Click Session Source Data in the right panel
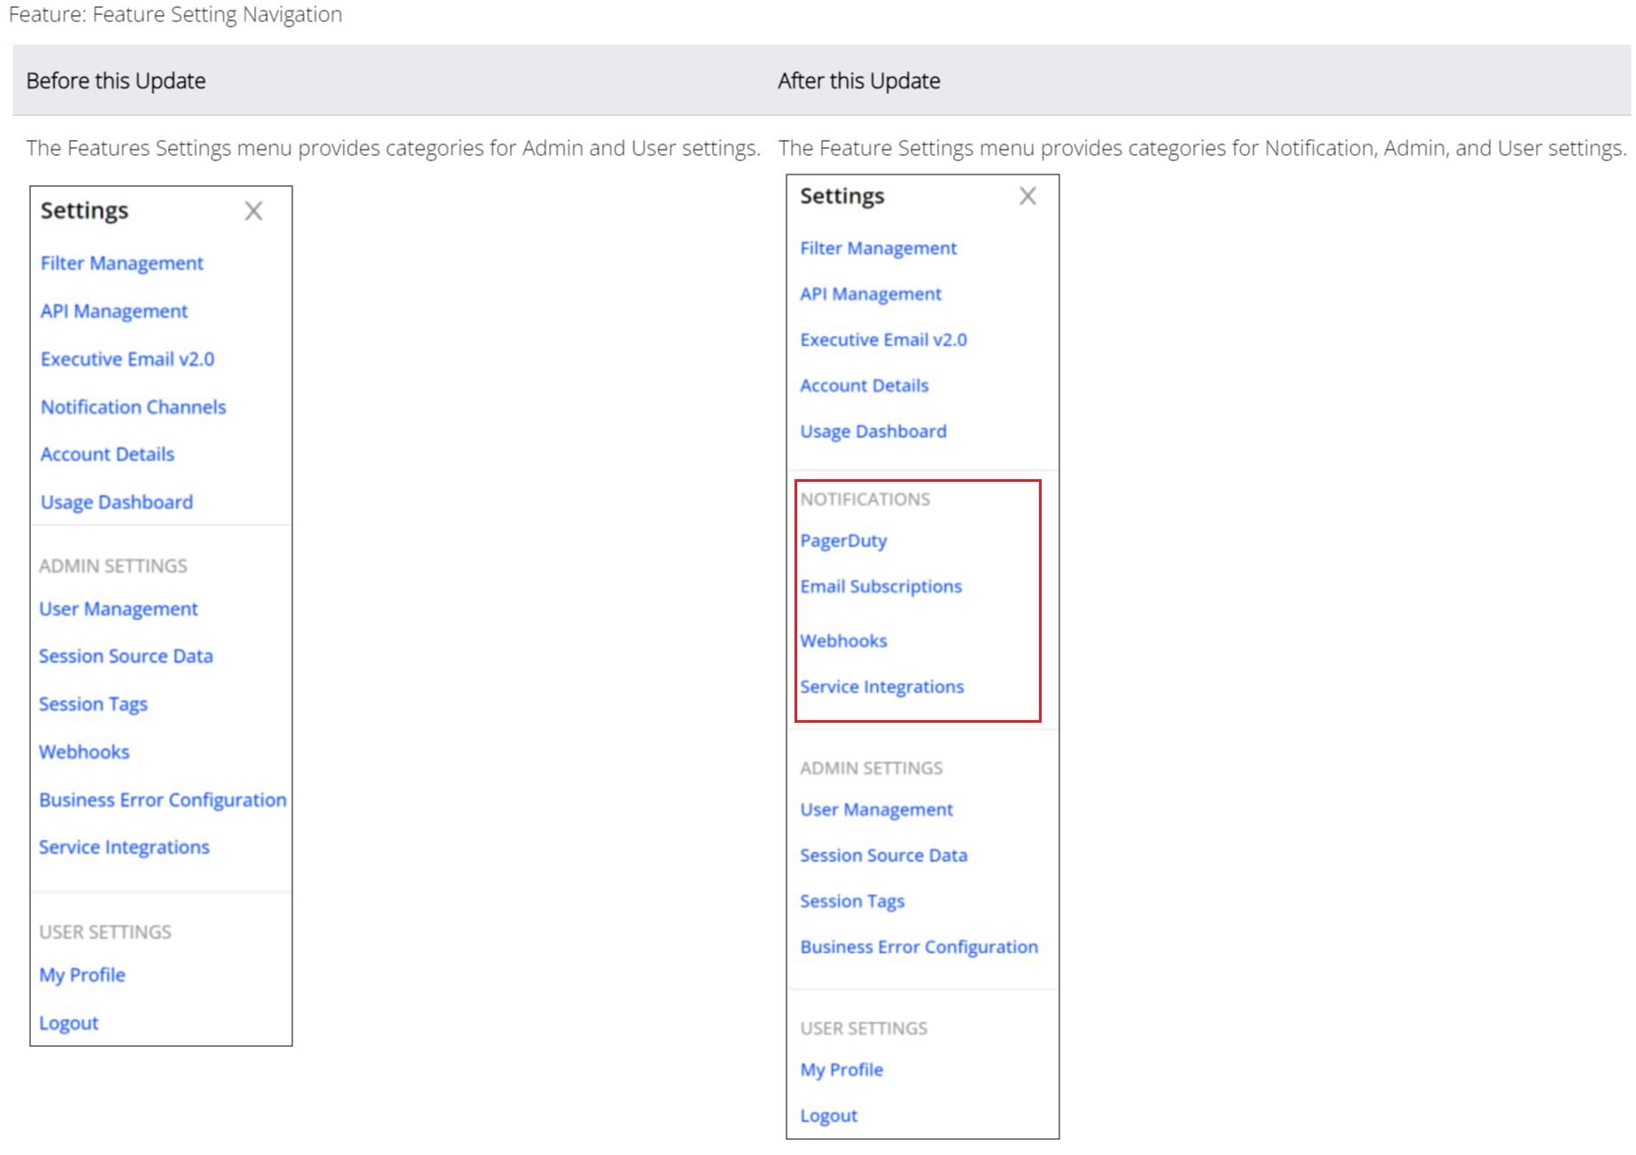Screen dimensions: 1636x1155 pyautogui.click(x=883, y=856)
